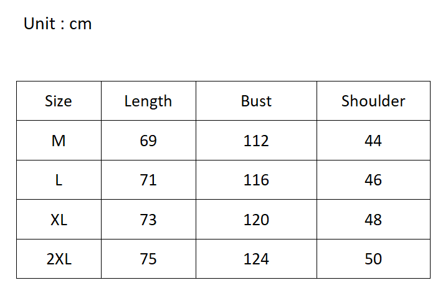Click the "Unit : cm" label
This screenshot has width=448, height=293.
click(57, 24)
